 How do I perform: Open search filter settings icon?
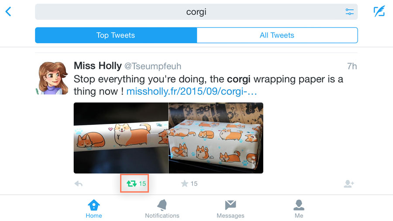point(349,12)
